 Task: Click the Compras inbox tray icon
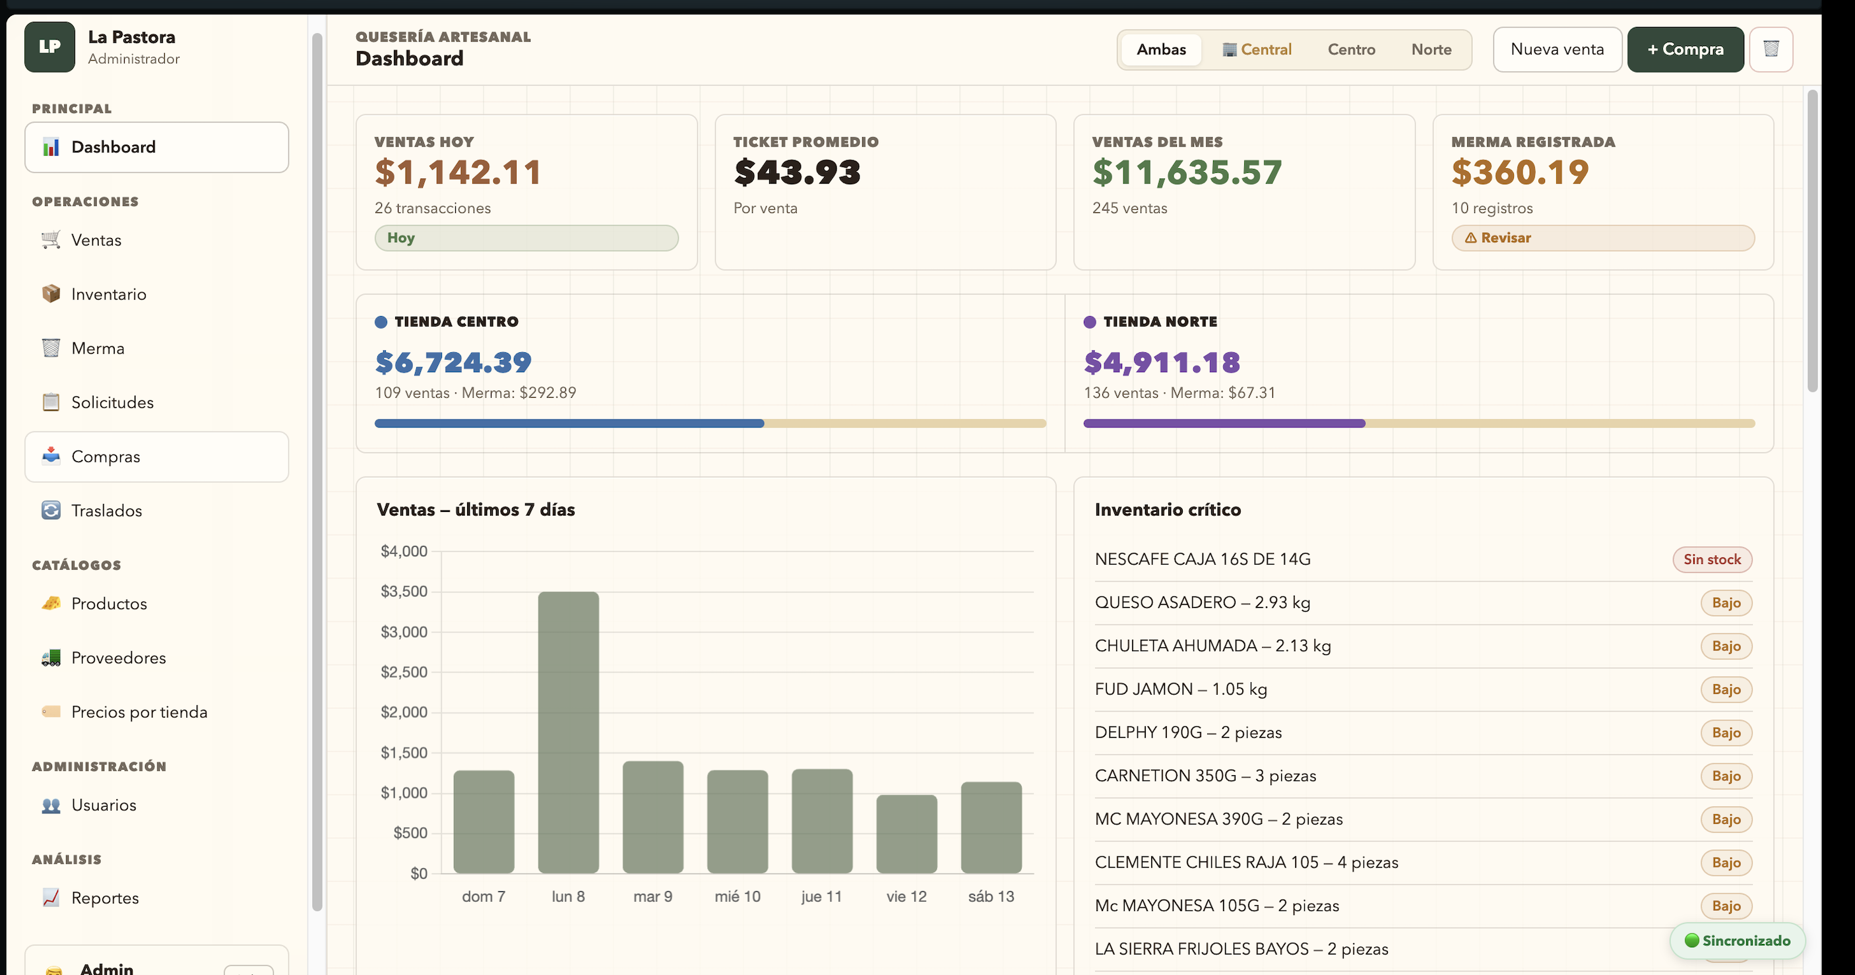[x=50, y=456]
